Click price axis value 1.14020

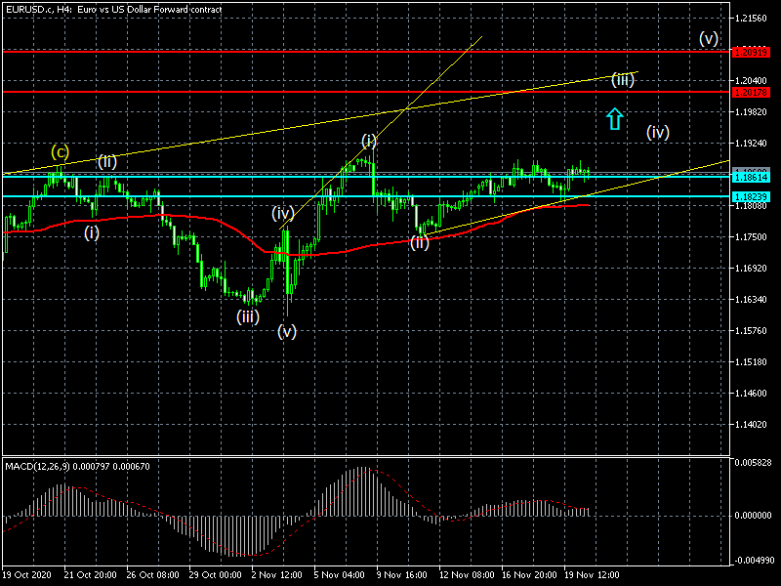coord(751,425)
